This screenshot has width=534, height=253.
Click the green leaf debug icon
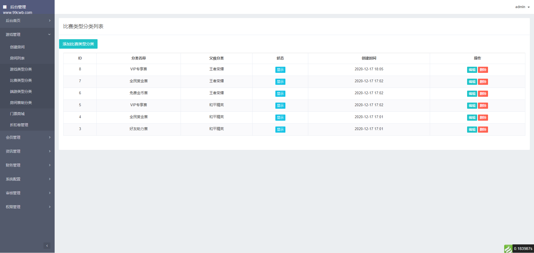coord(508,249)
